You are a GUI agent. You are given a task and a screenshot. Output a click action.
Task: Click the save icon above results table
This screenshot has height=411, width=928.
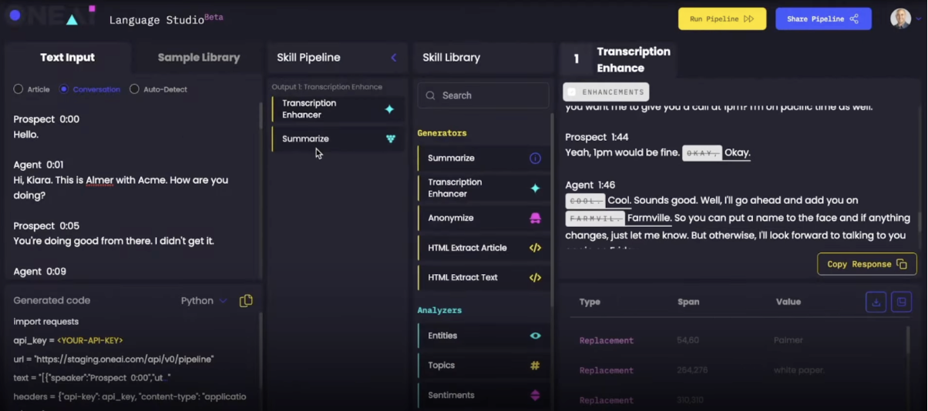(x=901, y=302)
